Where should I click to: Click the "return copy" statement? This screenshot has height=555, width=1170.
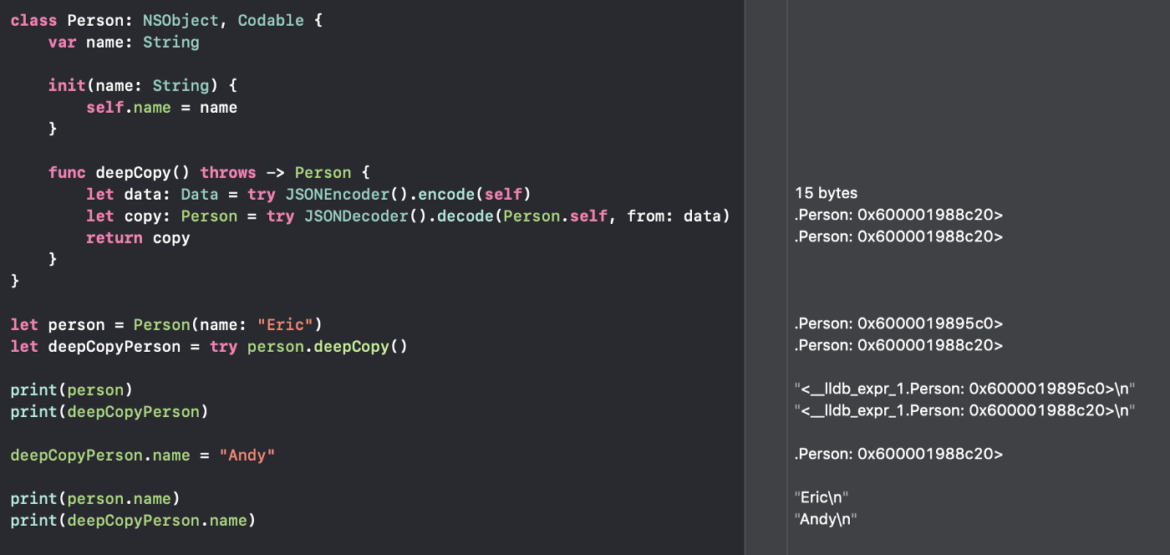(x=138, y=238)
